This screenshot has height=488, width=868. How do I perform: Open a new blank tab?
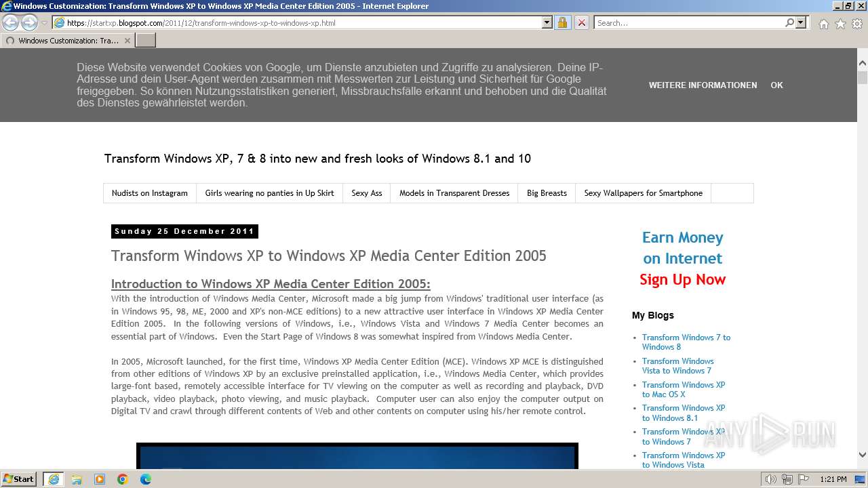click(146, 41)
